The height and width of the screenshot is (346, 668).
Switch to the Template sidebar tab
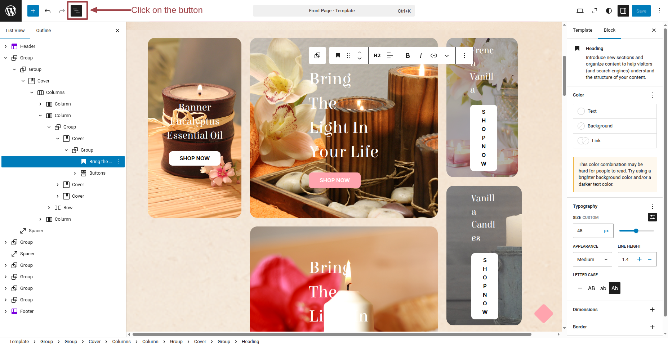coord(582,30)
